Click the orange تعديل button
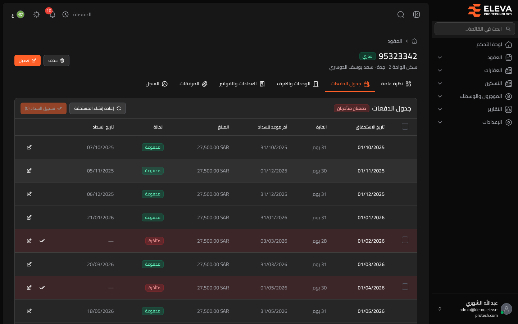 click(x=27, y=60)
